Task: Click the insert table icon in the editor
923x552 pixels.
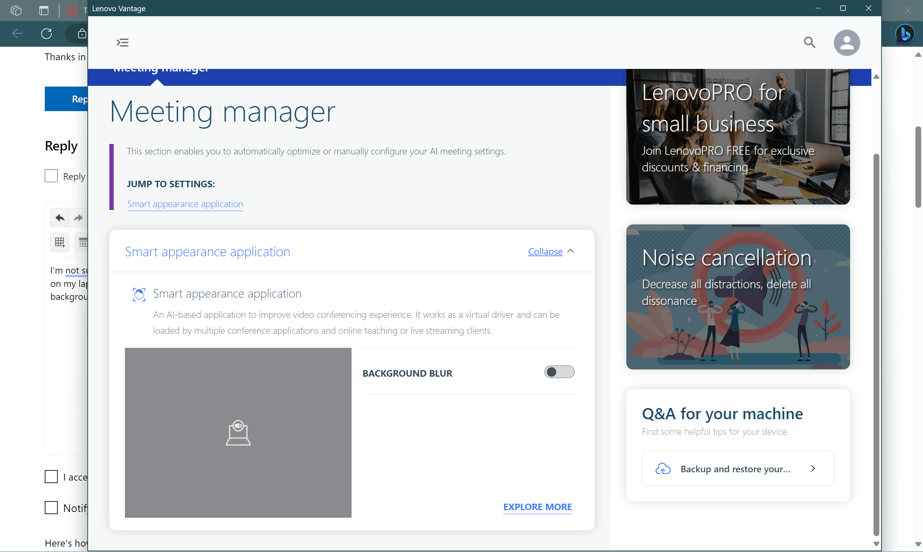Action: coord(60,242)
